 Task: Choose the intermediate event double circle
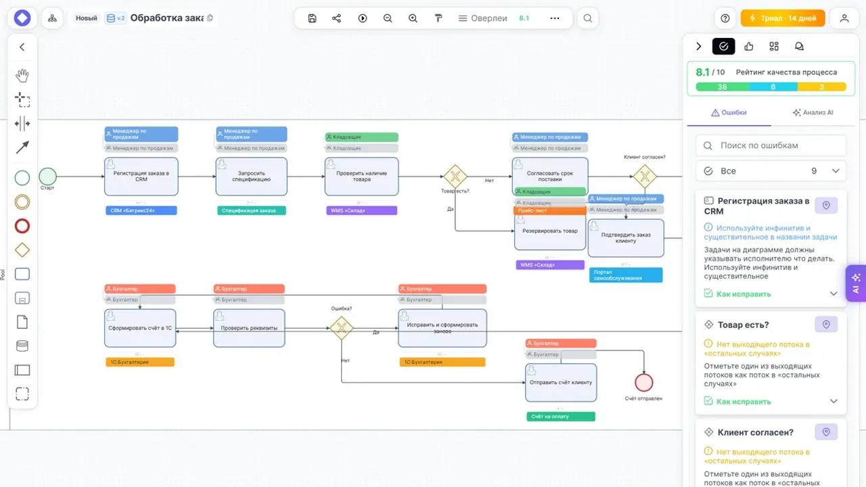(22, 202)
